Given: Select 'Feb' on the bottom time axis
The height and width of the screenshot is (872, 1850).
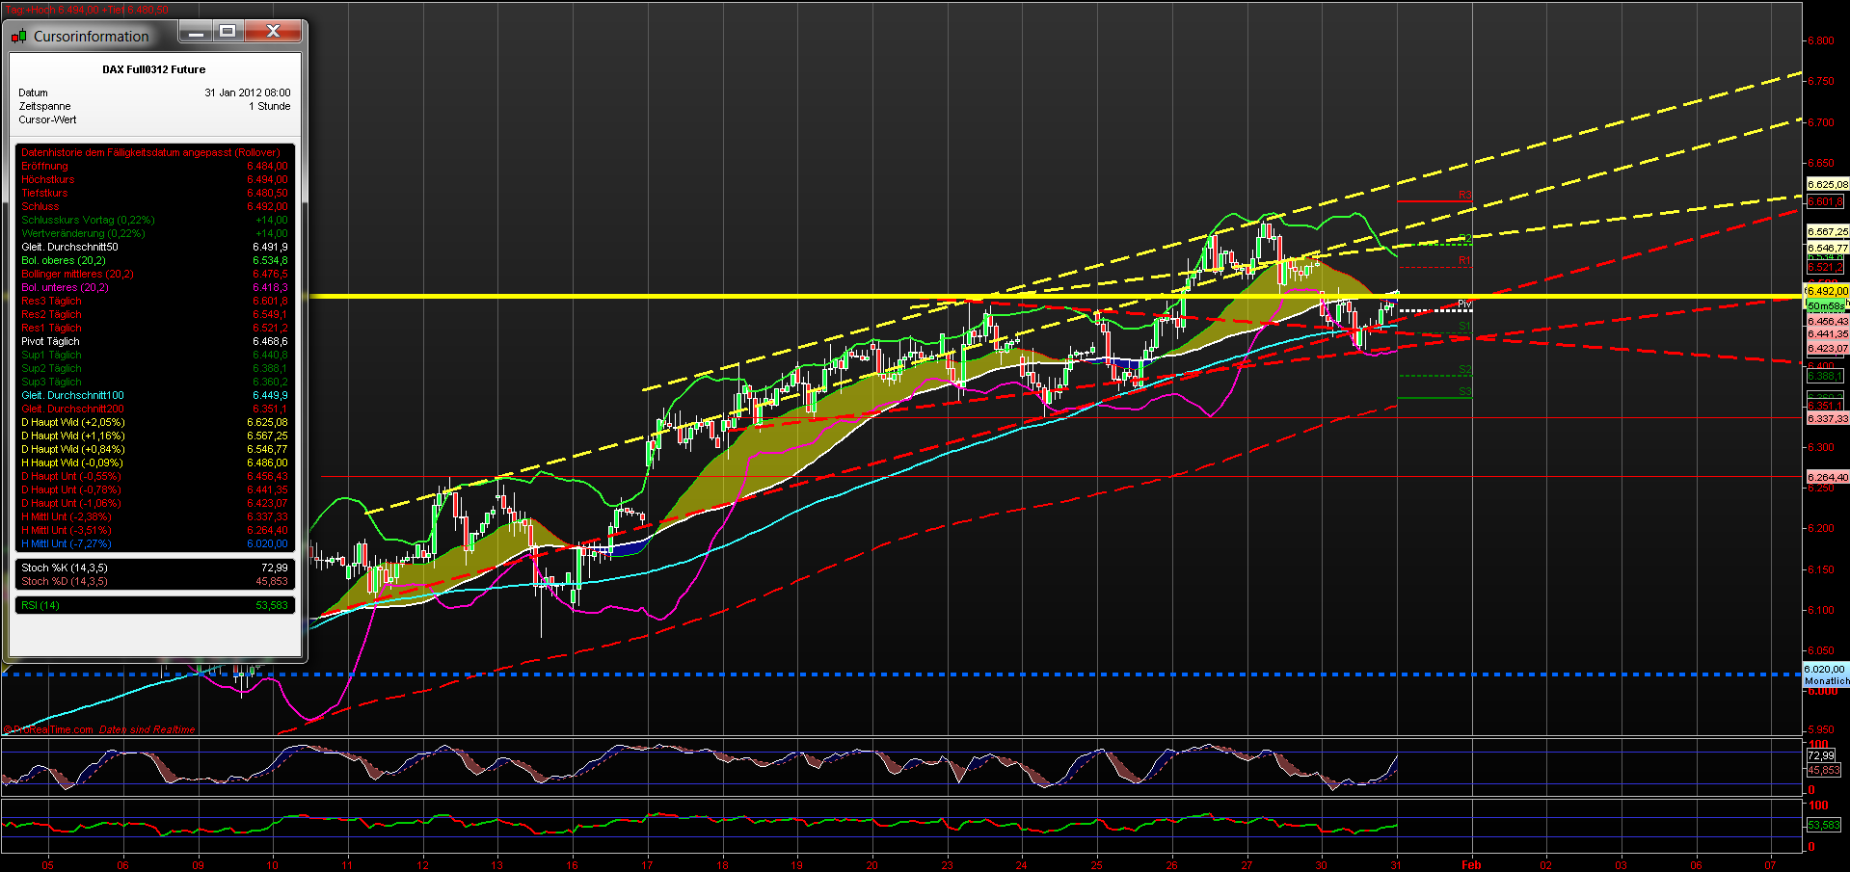Looking at the screenshot, I should (x=1470, y=865).
